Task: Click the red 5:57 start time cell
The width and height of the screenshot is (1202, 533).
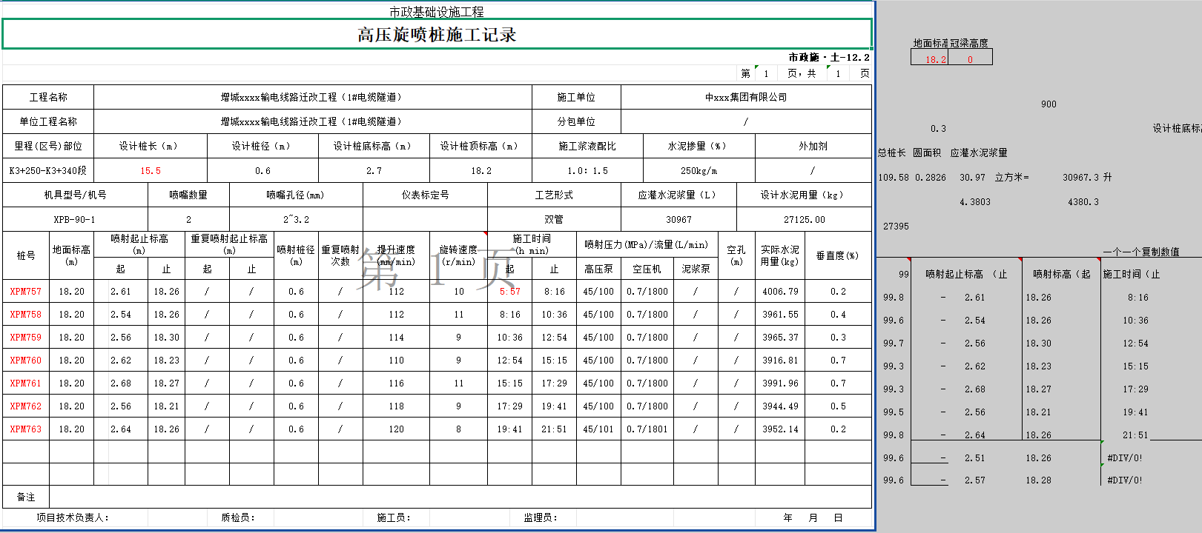Action: (509, 292)
